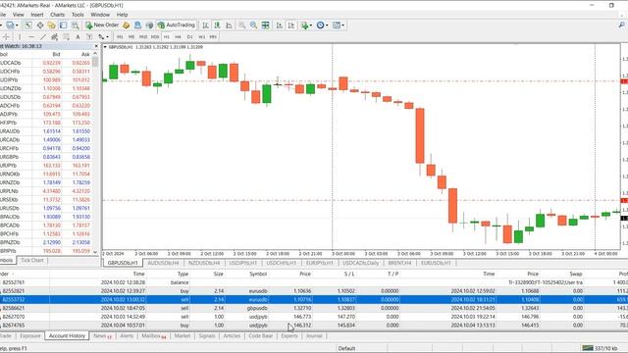
Task: Open the Market Watch window icon
Action: (27, 25)
